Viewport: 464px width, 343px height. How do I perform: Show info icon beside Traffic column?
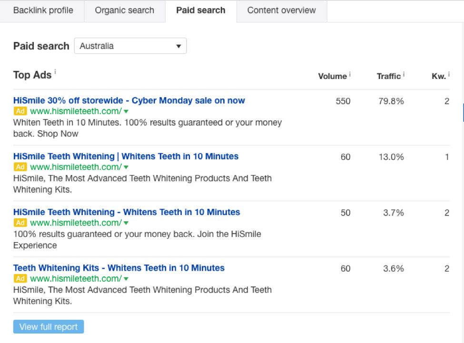pos(404,74)
